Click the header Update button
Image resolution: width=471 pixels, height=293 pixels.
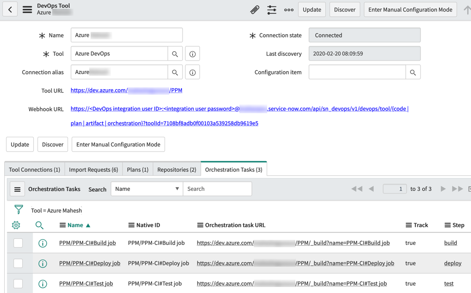(x=312, y=10)
